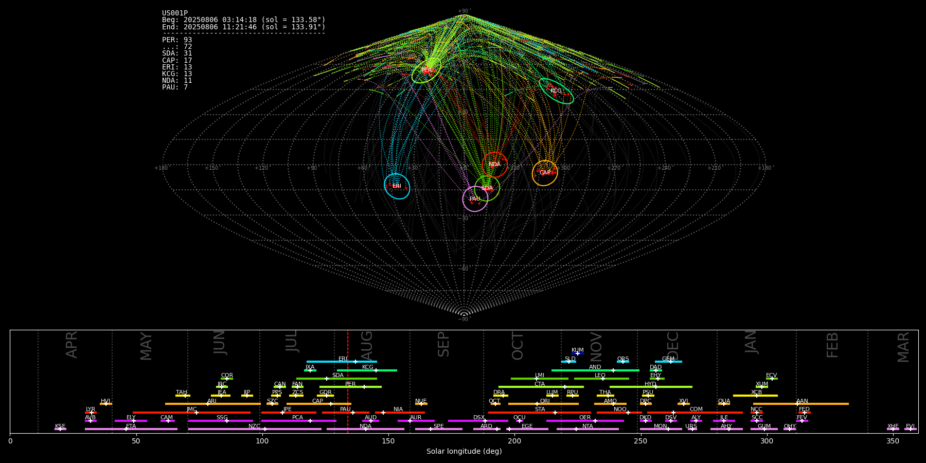Click the SSG shower bar in timeline
Screen dimensions: 926x463
(x=220, y=421)
